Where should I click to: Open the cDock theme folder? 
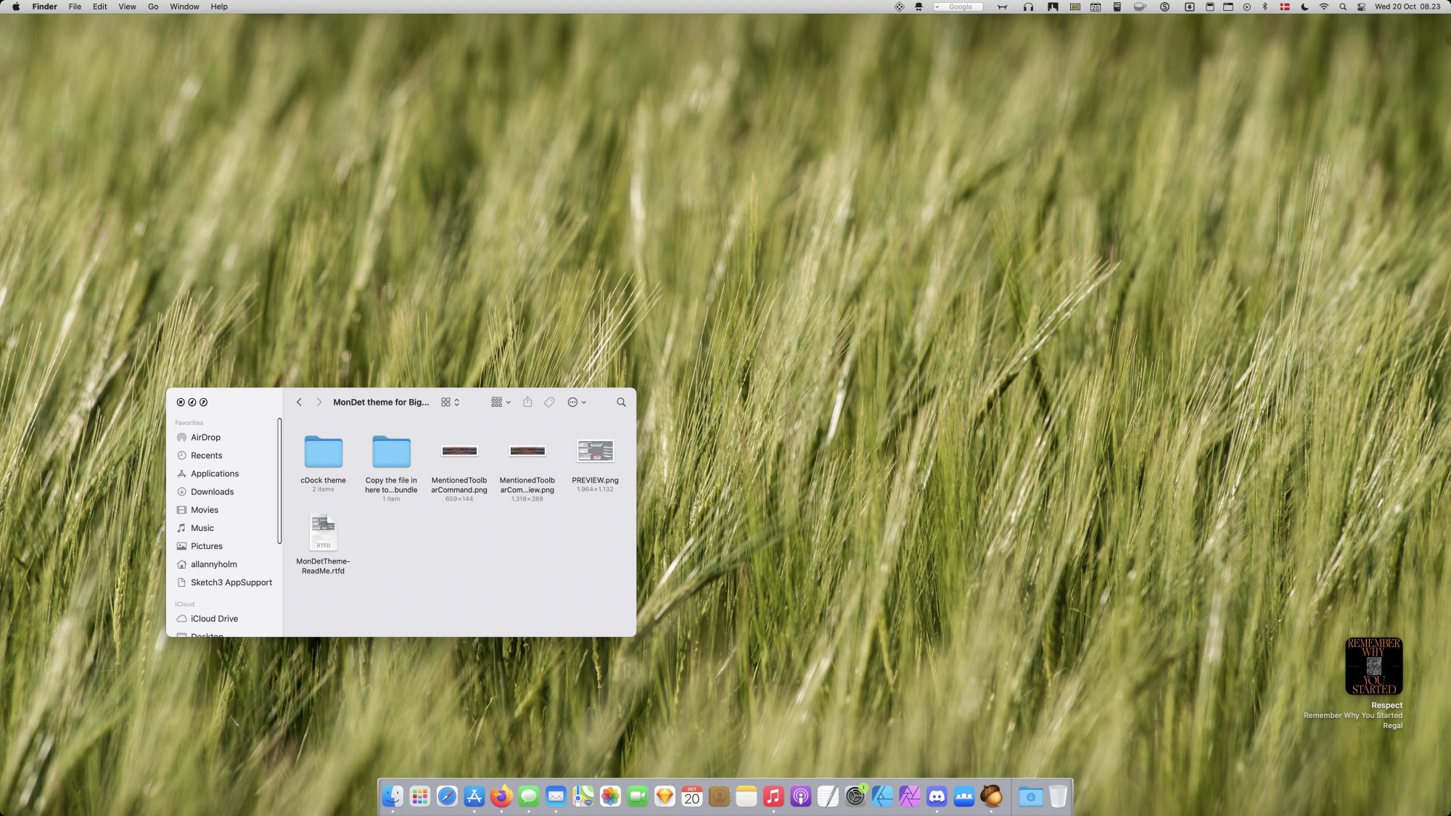click(323, 453)
